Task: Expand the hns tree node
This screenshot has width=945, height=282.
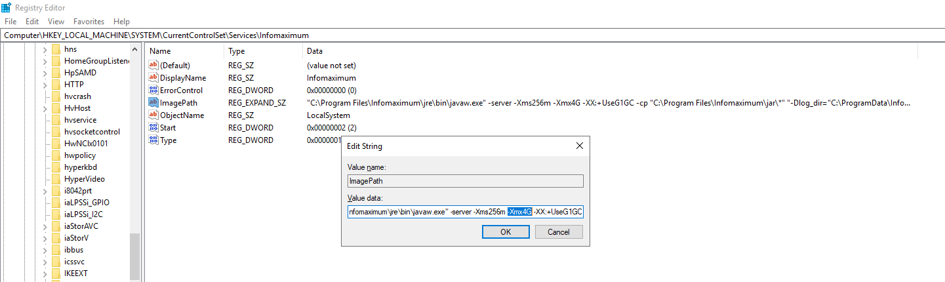Action: coord(45,49)
